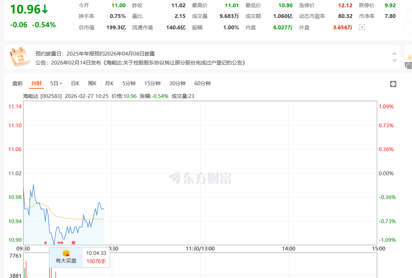Open the 30分钟 chart tab
The image size is (412, 278).
(x=177, y=83)
